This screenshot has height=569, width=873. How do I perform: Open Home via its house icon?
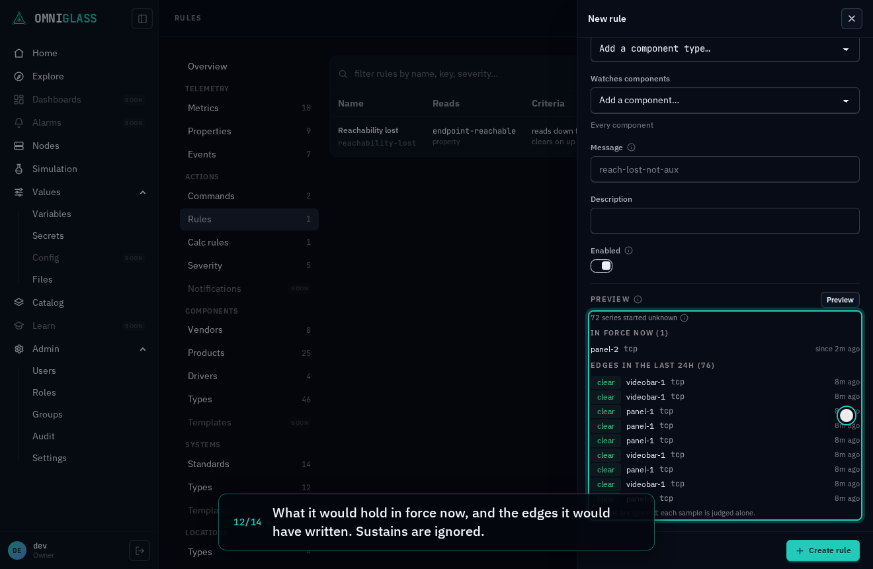[x=19, y=53]
